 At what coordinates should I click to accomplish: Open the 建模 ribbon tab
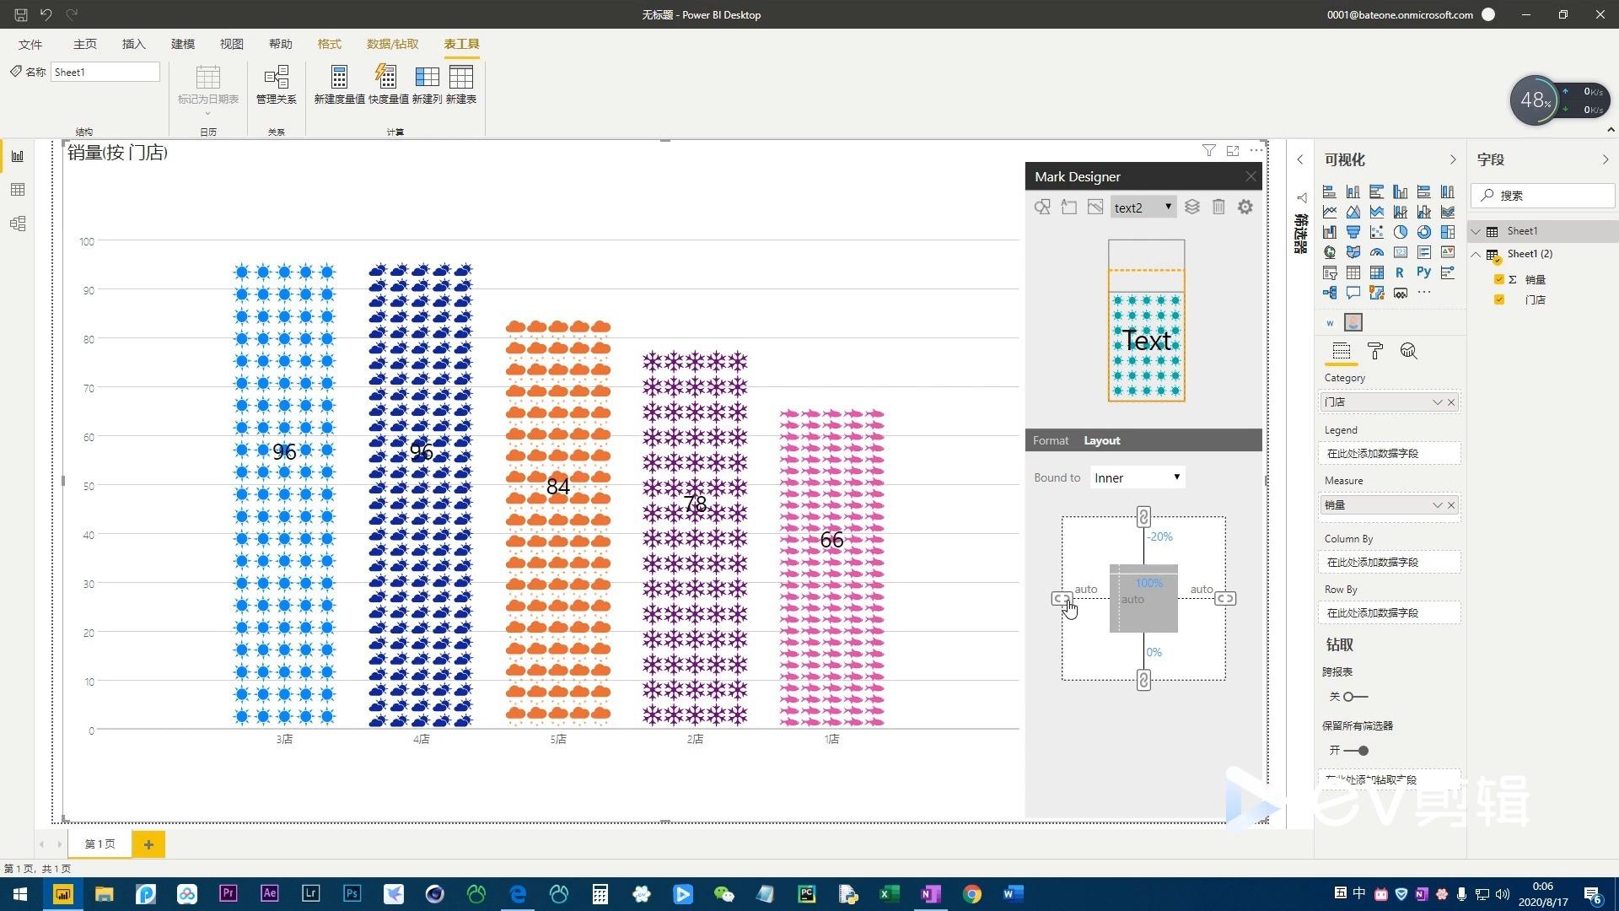pos(182,44)
